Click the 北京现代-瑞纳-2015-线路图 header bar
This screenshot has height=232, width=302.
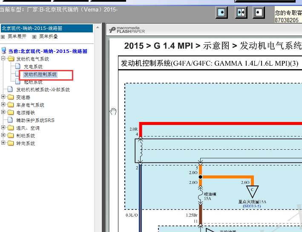click(x=47, y=28)
